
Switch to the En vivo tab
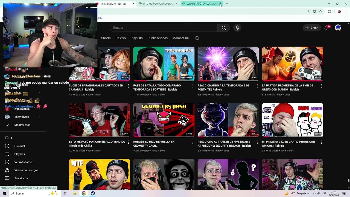point(121,38)
